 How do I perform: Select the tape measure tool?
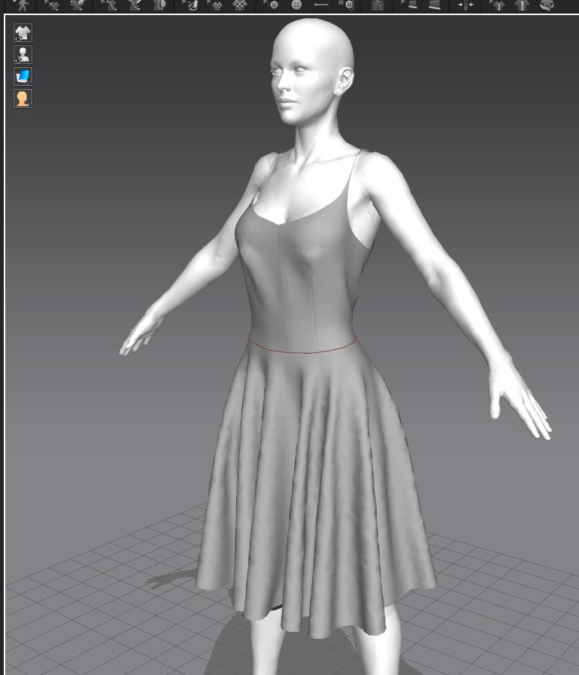tap(547, 5)
